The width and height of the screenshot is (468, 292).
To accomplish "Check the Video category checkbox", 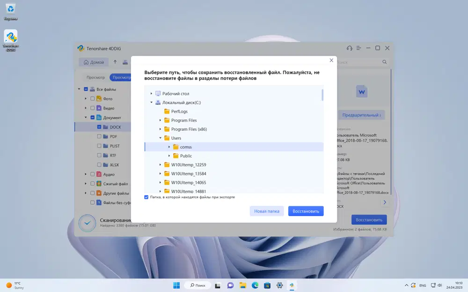I will tap(93, 108).
